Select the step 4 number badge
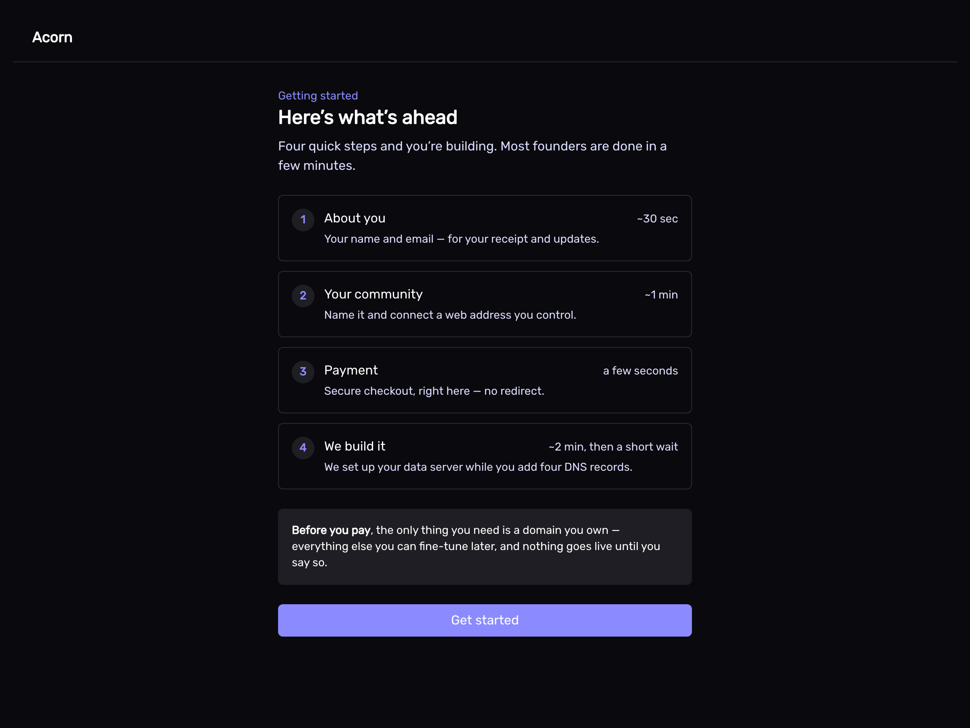This screenshot has height=728, width=970. click(303, 448)
